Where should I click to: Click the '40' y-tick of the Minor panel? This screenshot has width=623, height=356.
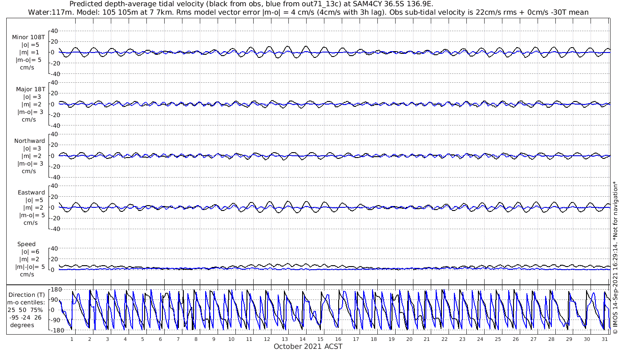tap(54, 31)
